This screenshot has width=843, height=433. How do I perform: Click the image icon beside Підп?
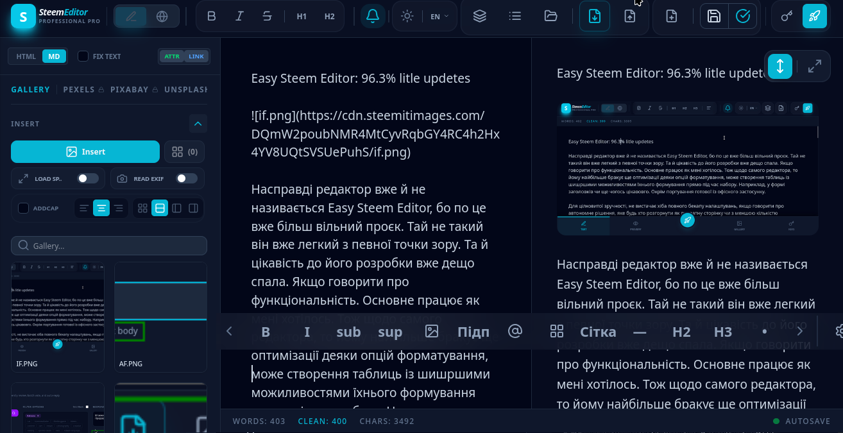click(432, 332)
